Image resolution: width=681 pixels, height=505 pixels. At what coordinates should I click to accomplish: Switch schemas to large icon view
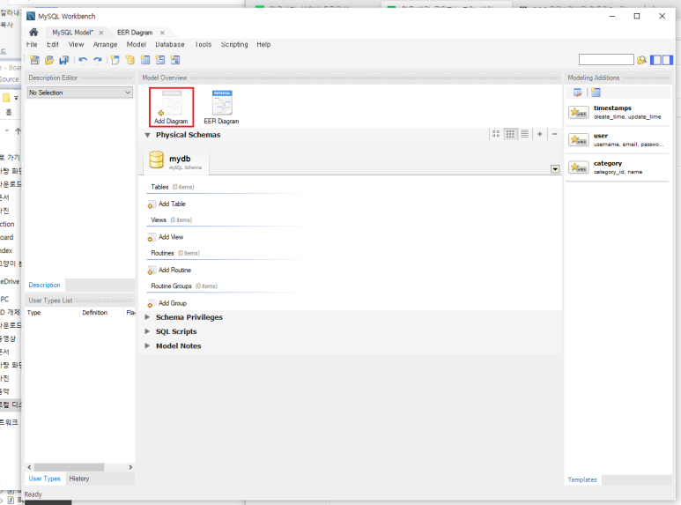496,134
